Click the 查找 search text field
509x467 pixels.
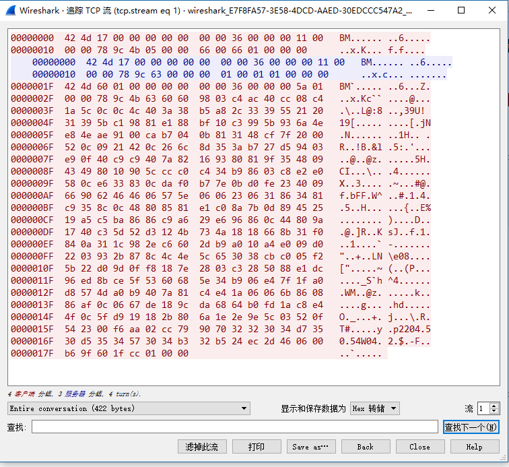(234, 427)
